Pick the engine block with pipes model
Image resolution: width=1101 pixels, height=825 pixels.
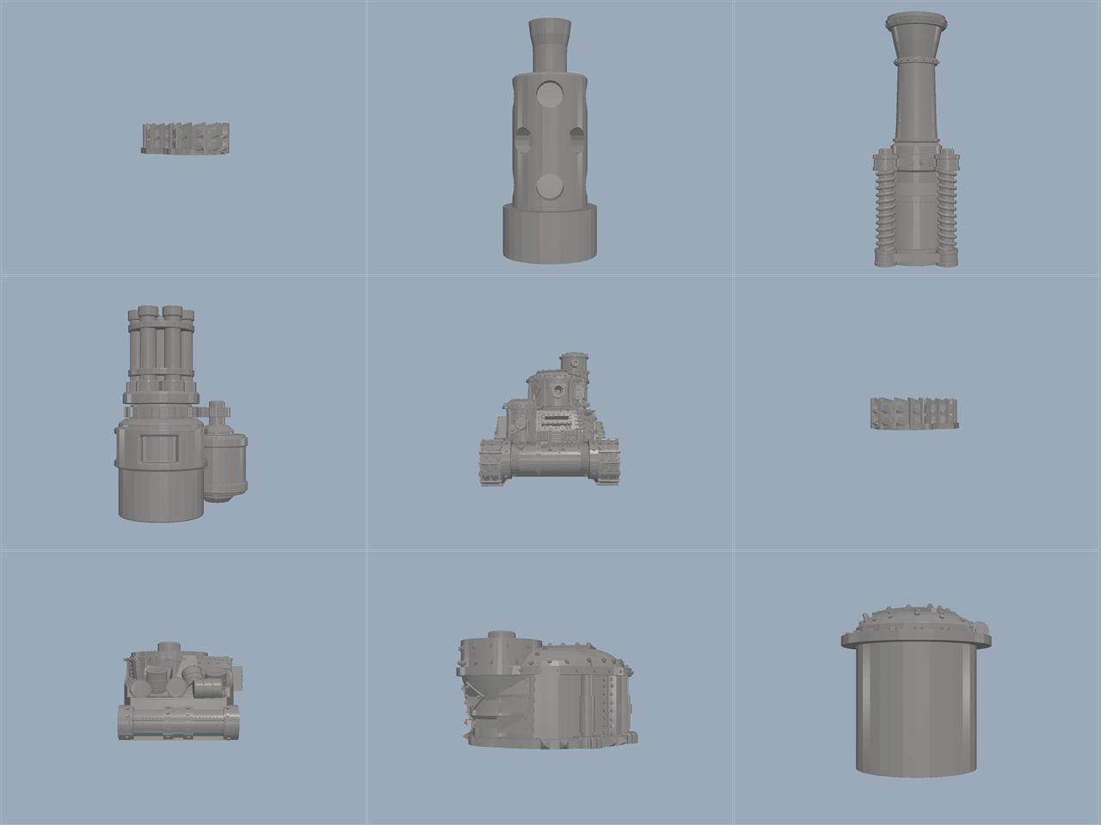click(181, 690)
